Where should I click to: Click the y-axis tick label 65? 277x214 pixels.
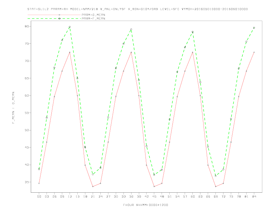[x=27, y=78]
